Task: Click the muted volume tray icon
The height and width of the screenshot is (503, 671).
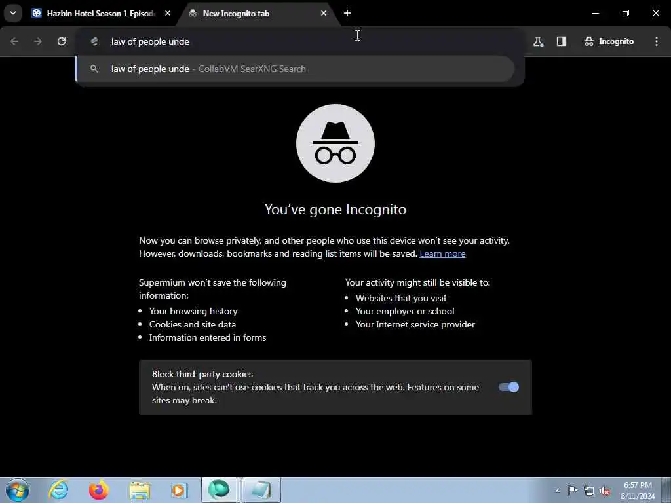Action: [605, 491]
